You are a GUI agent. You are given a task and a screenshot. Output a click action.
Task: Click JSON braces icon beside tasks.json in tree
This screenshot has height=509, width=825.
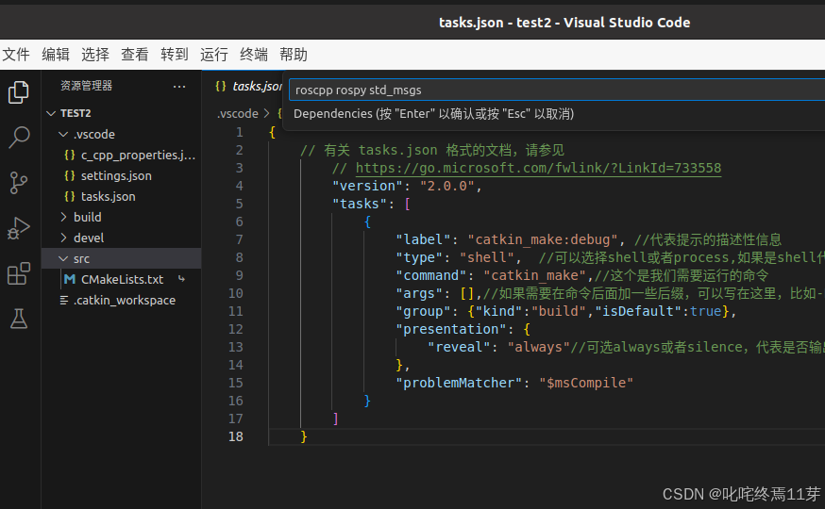click(70, 196)
